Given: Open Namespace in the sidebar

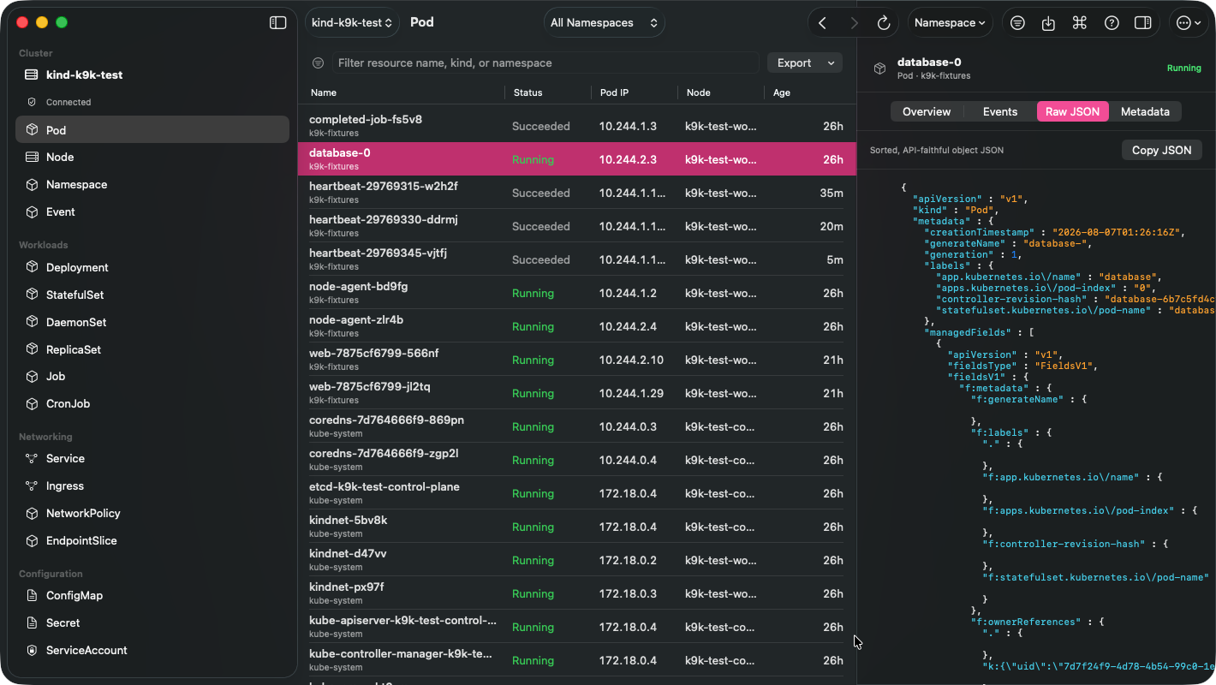Looking at the screenshot, I should point(152,185).
